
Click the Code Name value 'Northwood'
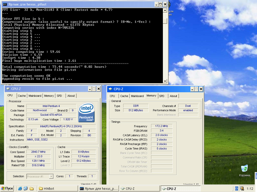coord(40,110)
